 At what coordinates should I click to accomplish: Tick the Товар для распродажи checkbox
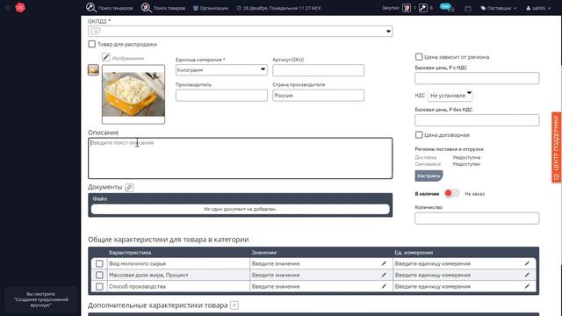pos(91,44)
